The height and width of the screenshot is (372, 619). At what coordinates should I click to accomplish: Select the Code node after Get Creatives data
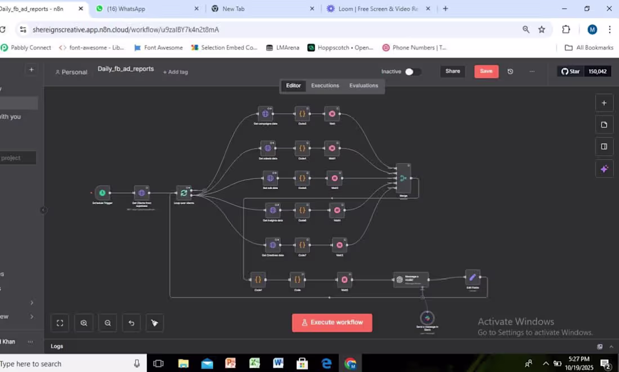tap(302, 245)
